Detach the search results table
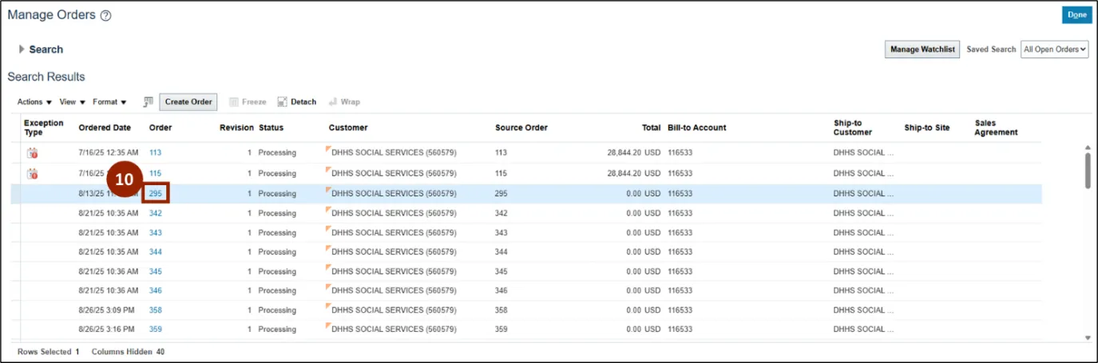Image resolution: width=1098 pixels, height=363 pixels. click(296, 102)
